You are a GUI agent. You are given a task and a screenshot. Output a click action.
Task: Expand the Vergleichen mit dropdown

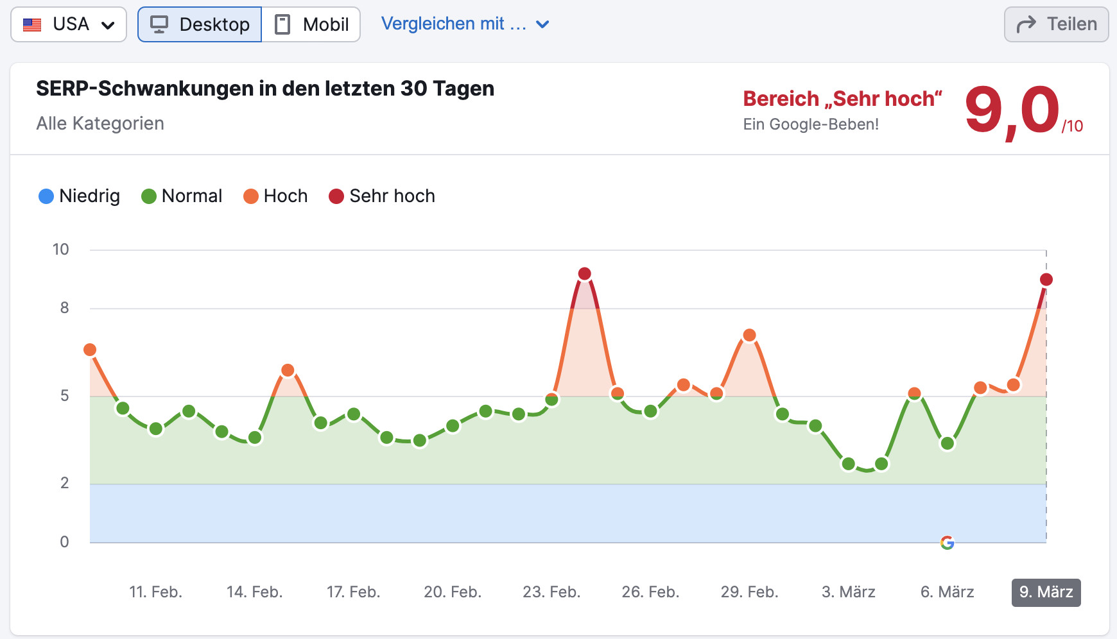click(x=466, y=24)
